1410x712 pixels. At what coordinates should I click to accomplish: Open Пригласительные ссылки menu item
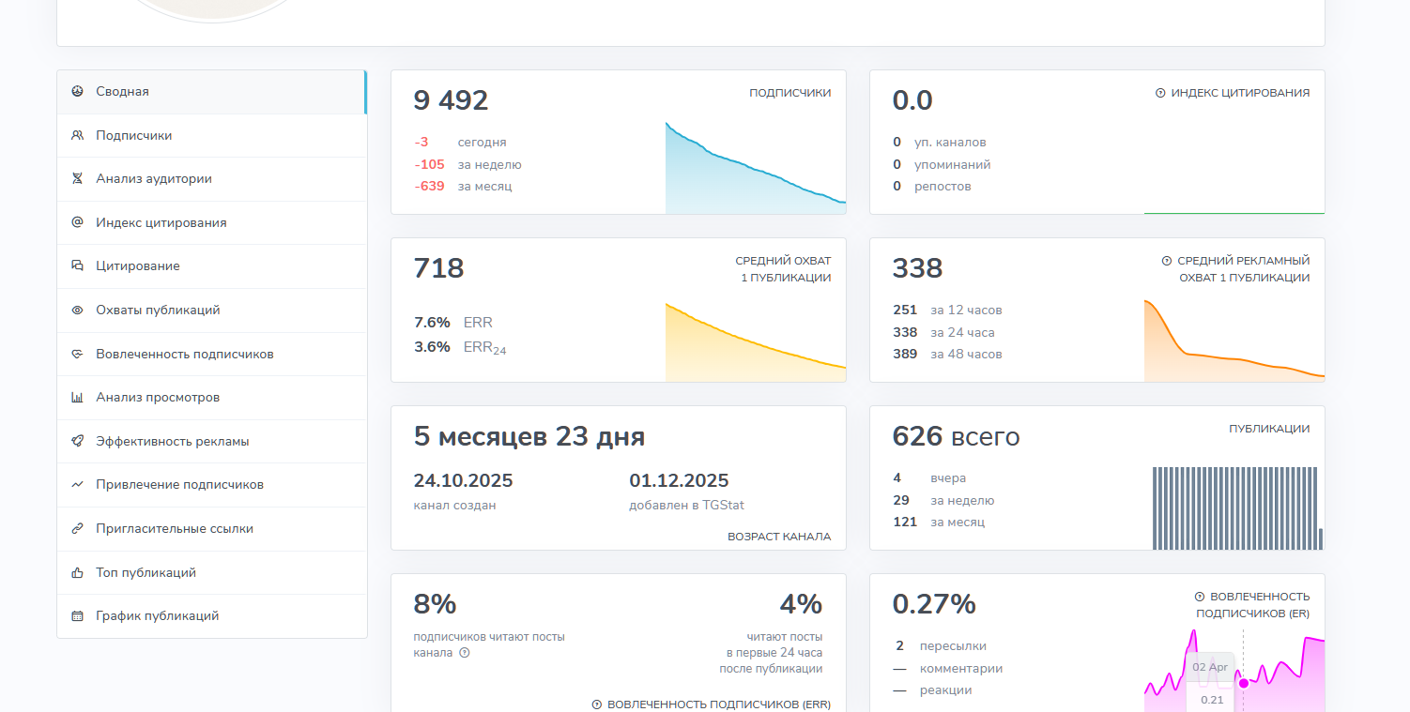(x=174, y=529)
